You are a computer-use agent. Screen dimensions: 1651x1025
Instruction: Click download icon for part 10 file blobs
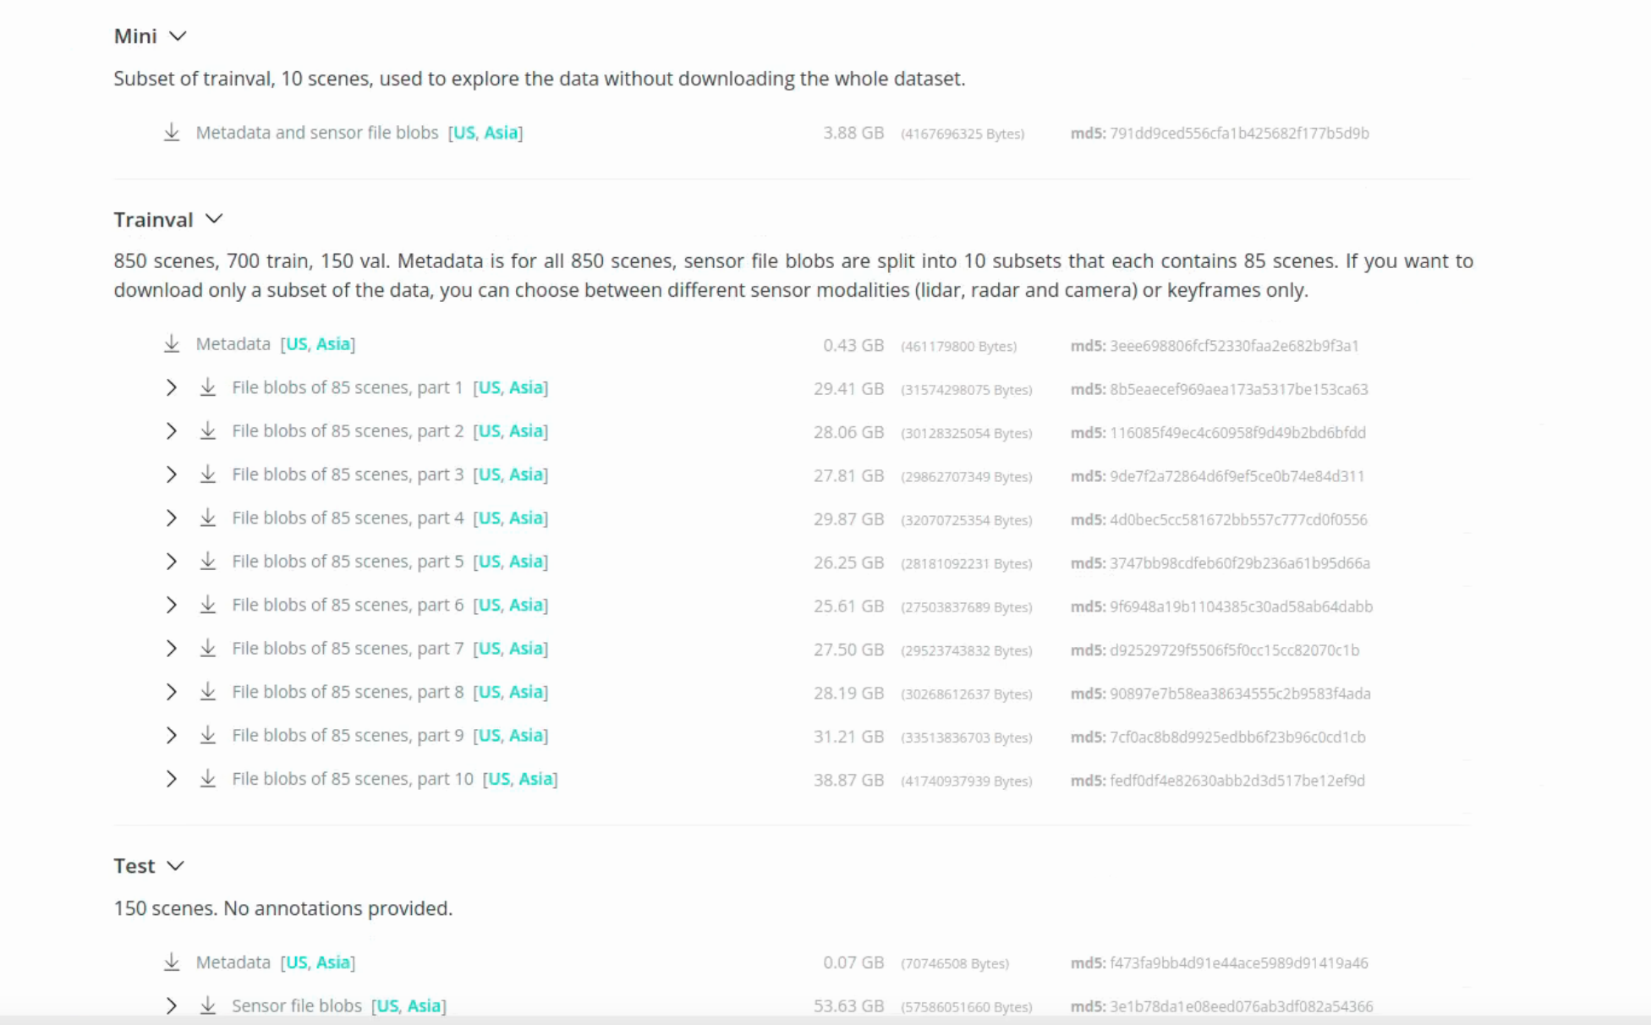(x=208, y=779)
